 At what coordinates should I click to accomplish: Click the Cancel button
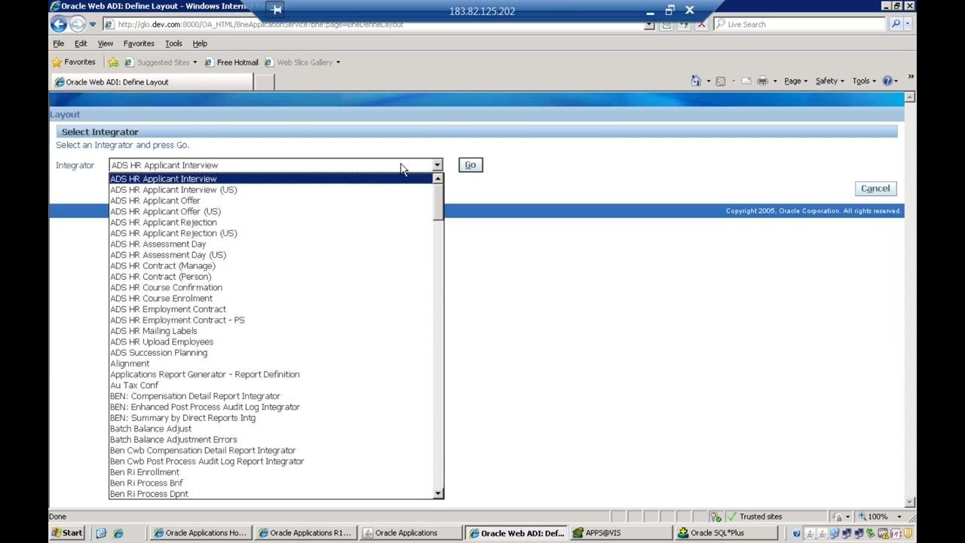tap(875, 189)
